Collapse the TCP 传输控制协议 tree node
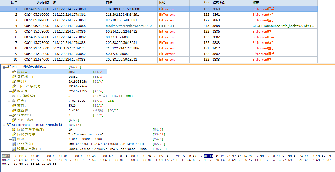 click(4, 67)
